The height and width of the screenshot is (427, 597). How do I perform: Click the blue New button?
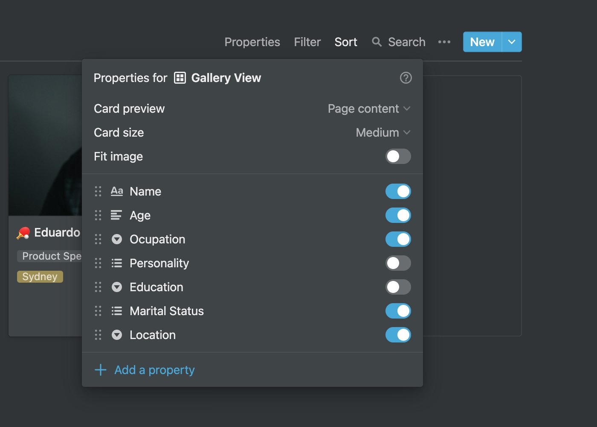[x=482, y=42]
